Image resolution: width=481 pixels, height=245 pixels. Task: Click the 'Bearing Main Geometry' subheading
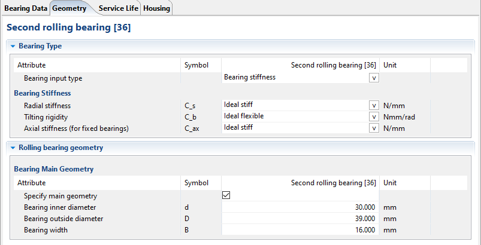54,169
